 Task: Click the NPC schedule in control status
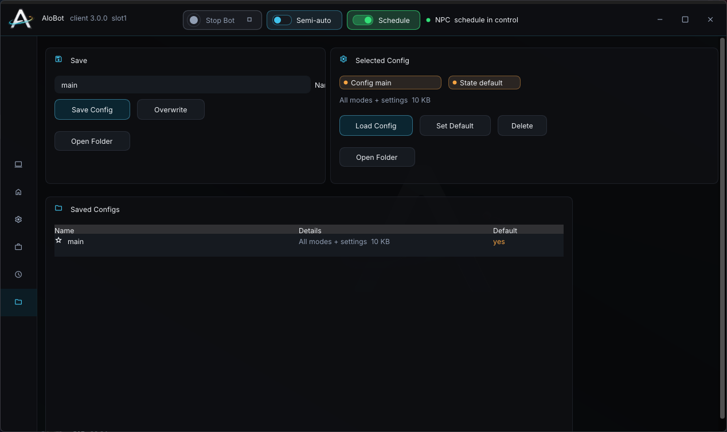tap(472, 20)
